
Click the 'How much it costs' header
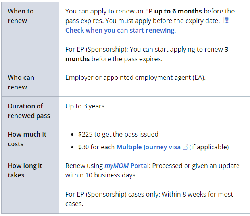point(27,139)
